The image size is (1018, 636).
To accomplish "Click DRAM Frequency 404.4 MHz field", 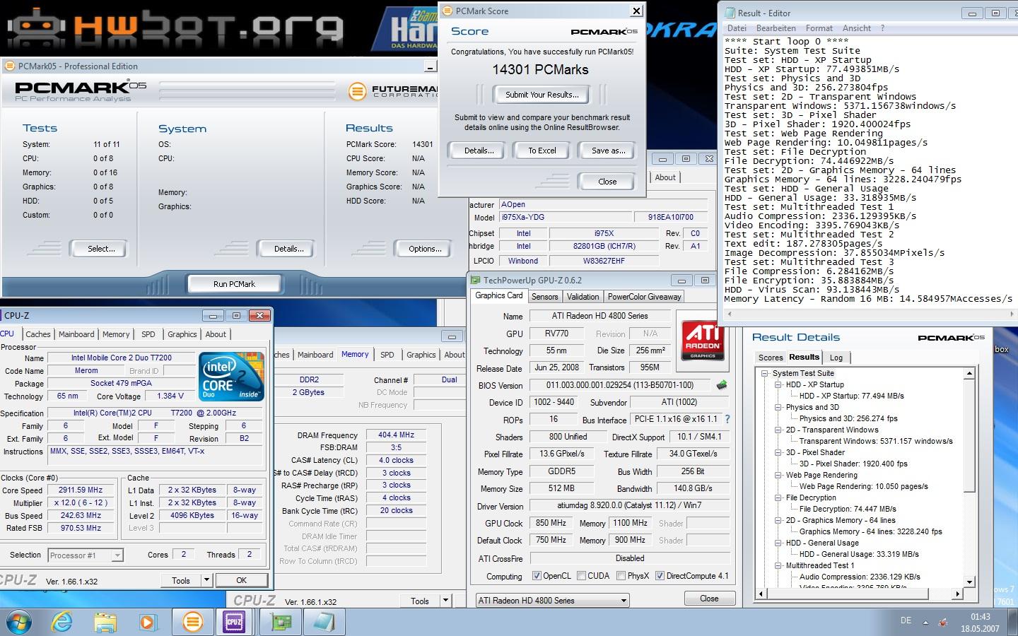I will (396, 435).
